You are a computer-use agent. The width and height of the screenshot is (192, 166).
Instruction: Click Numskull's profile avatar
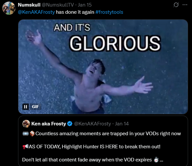pyautogui.click(x=9, y=8)
